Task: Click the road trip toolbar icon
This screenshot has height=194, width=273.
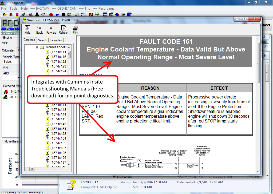Action: point(37,15)
